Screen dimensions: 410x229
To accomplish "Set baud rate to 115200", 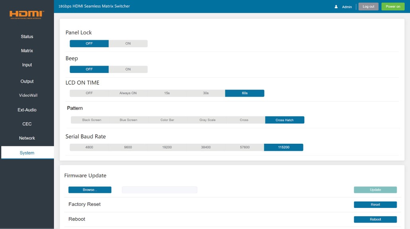I will pos(284,147).
